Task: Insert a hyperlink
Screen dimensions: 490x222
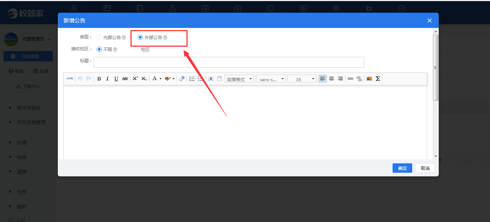Action: [350, 79]
